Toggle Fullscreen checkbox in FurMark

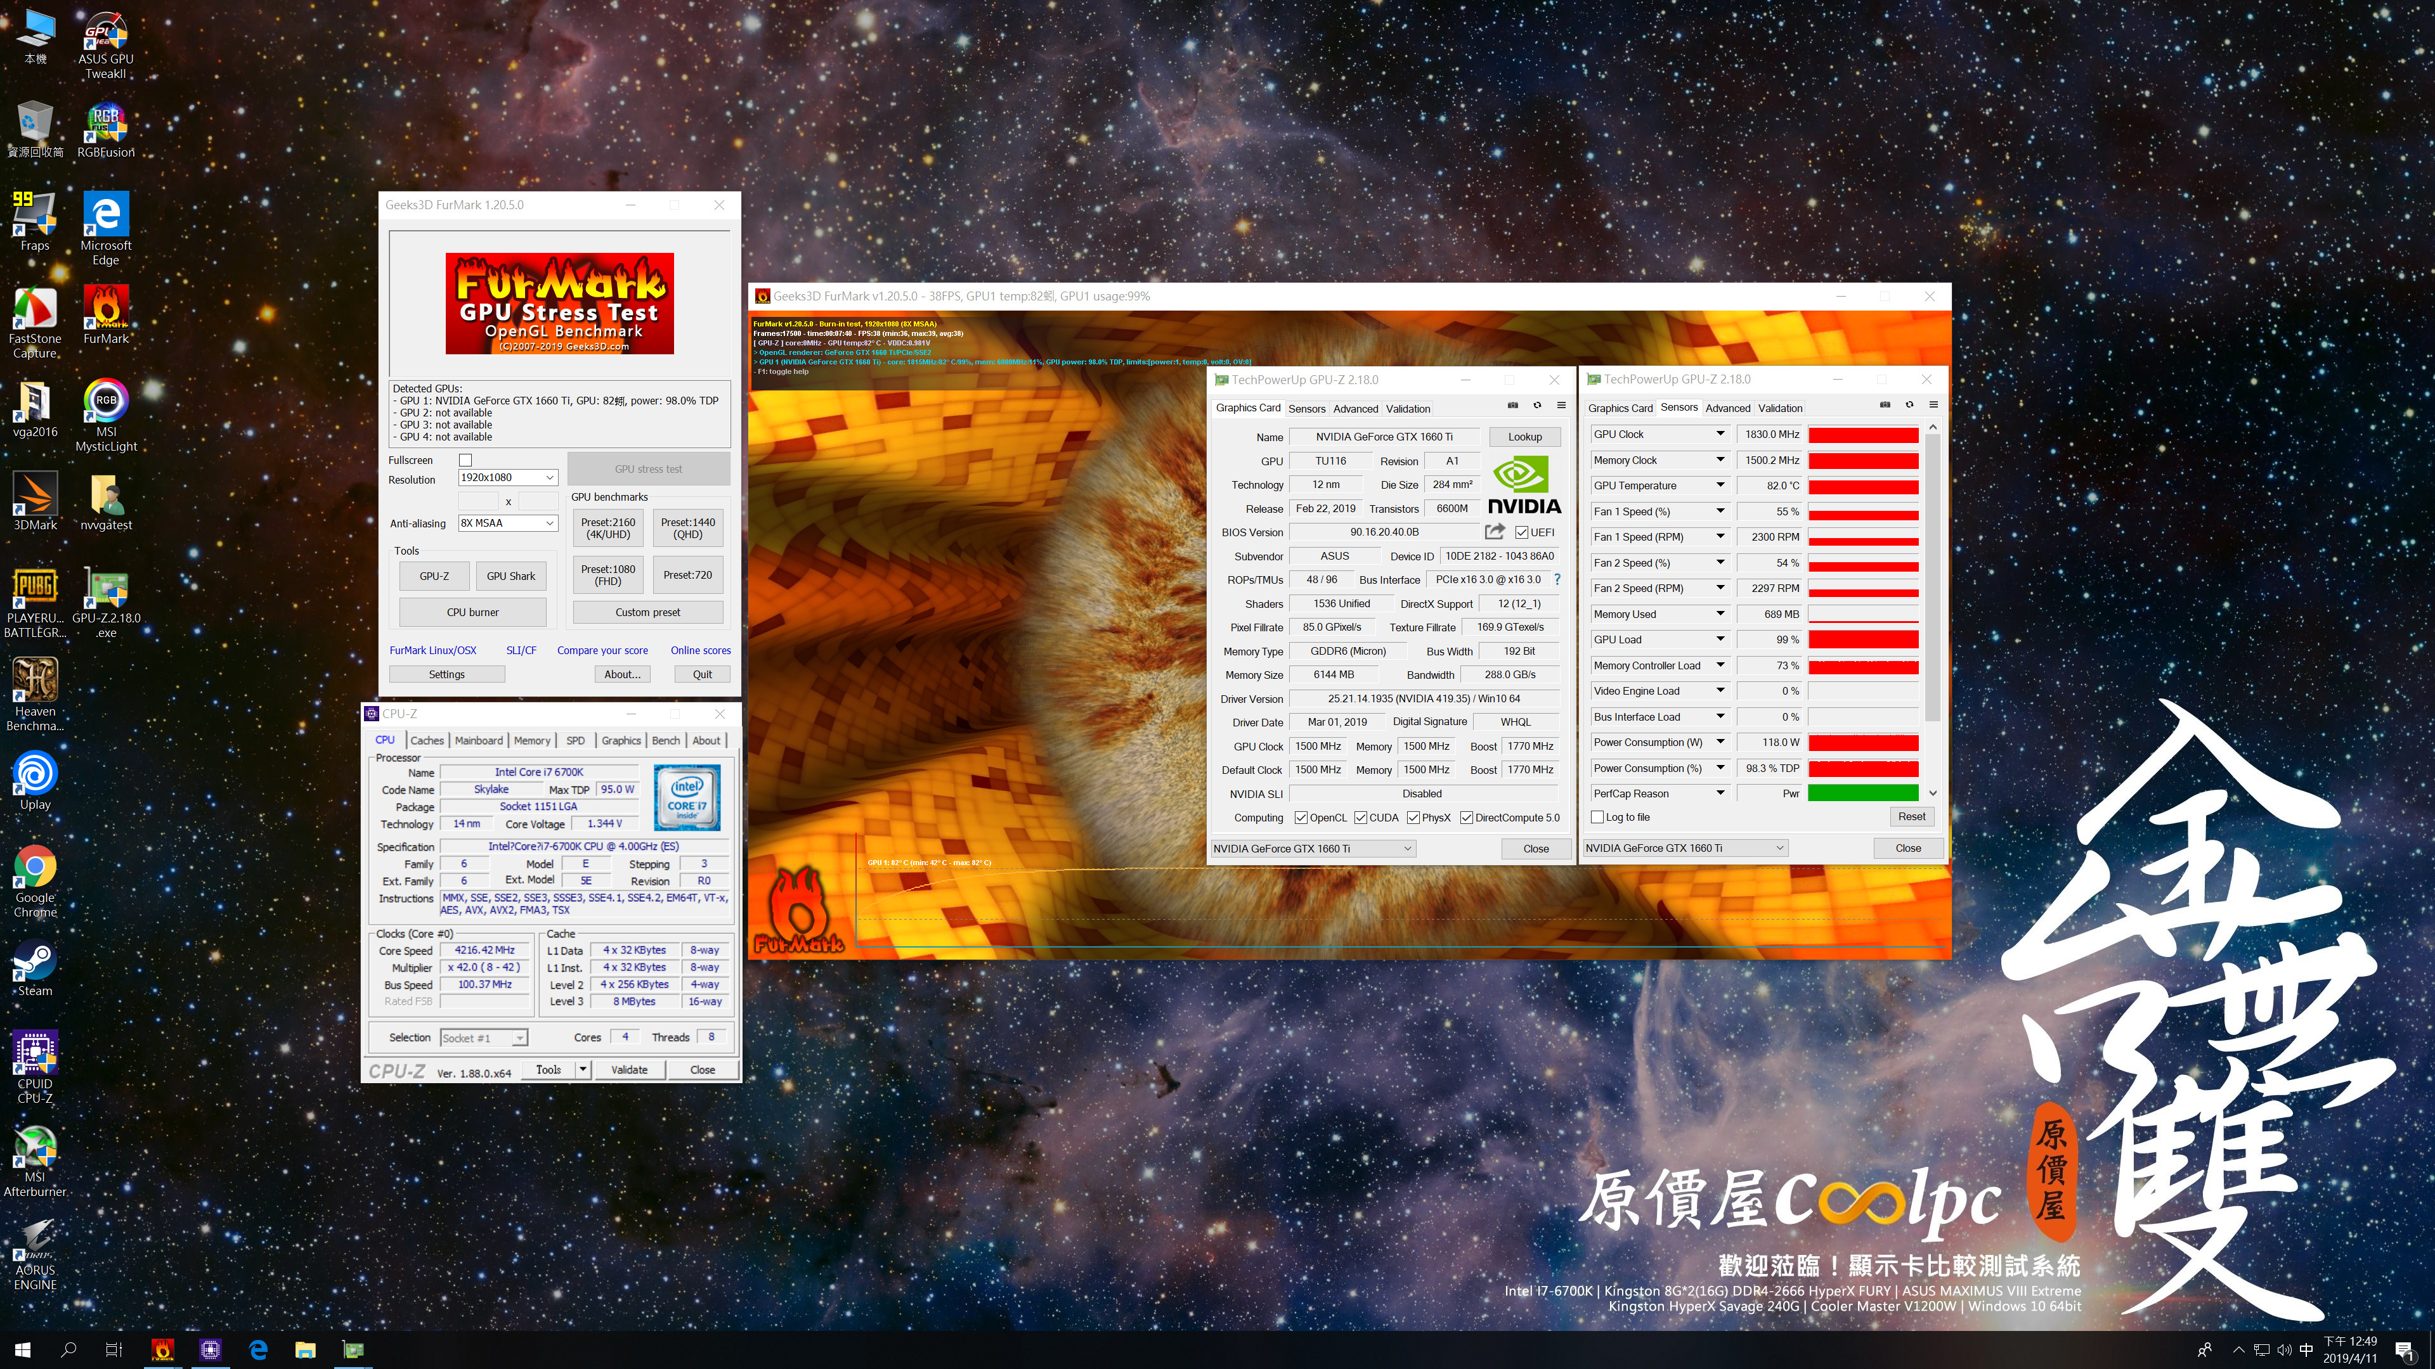tap(465, 460)
